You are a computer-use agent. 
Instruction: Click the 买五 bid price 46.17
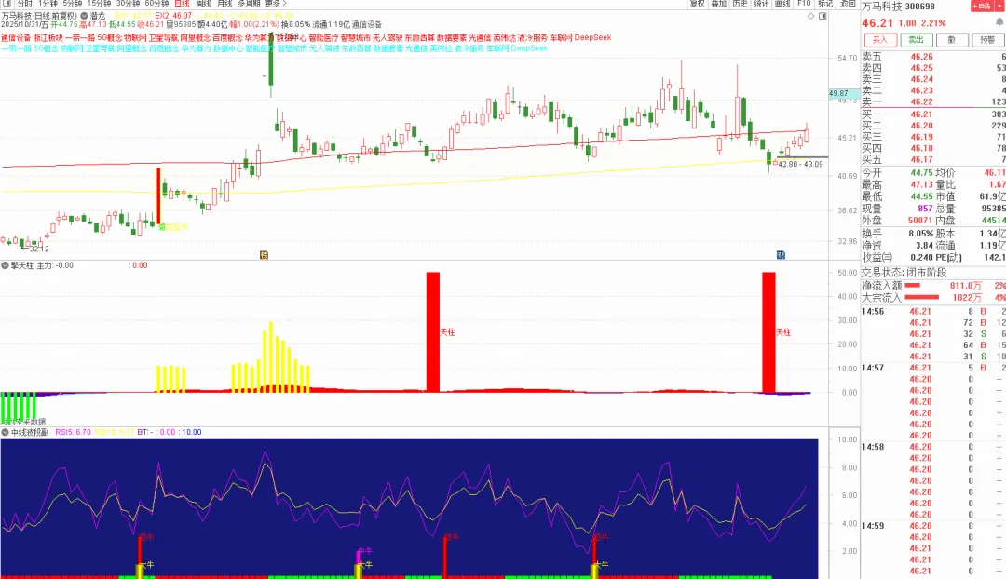click(x=921, y=160)
